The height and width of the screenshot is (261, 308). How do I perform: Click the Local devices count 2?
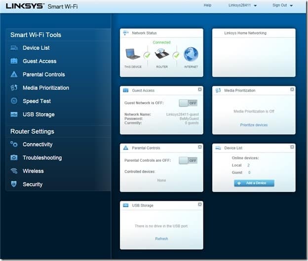click(x=248, y=165)
